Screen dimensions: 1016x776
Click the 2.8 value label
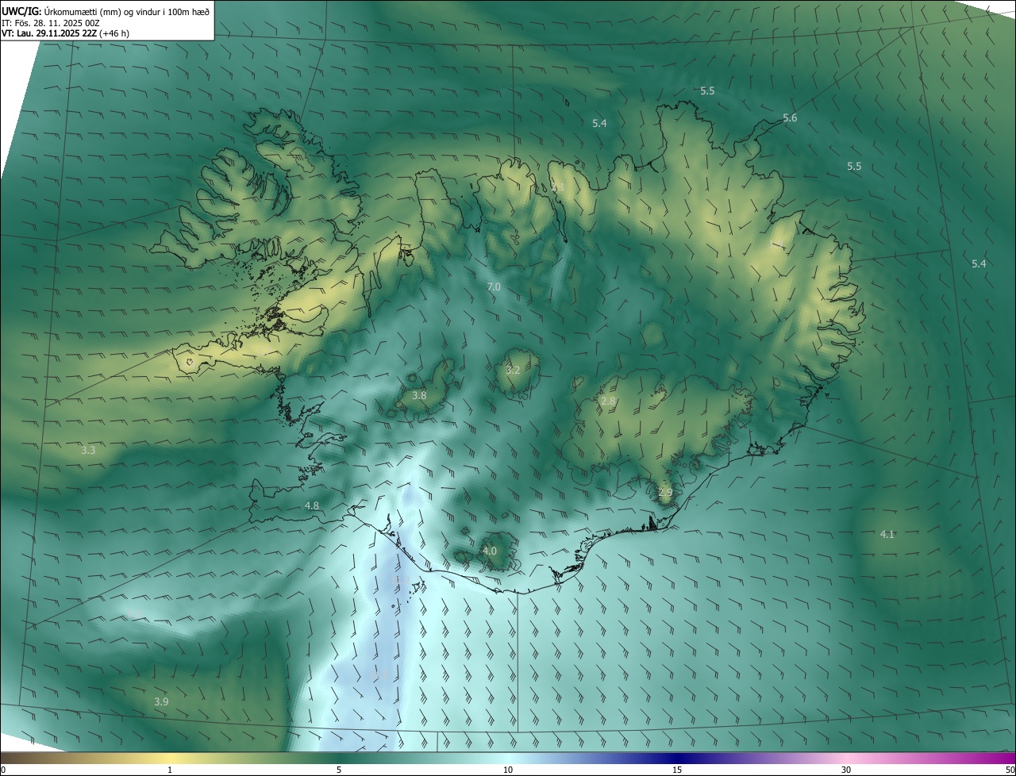coord(608,401)
